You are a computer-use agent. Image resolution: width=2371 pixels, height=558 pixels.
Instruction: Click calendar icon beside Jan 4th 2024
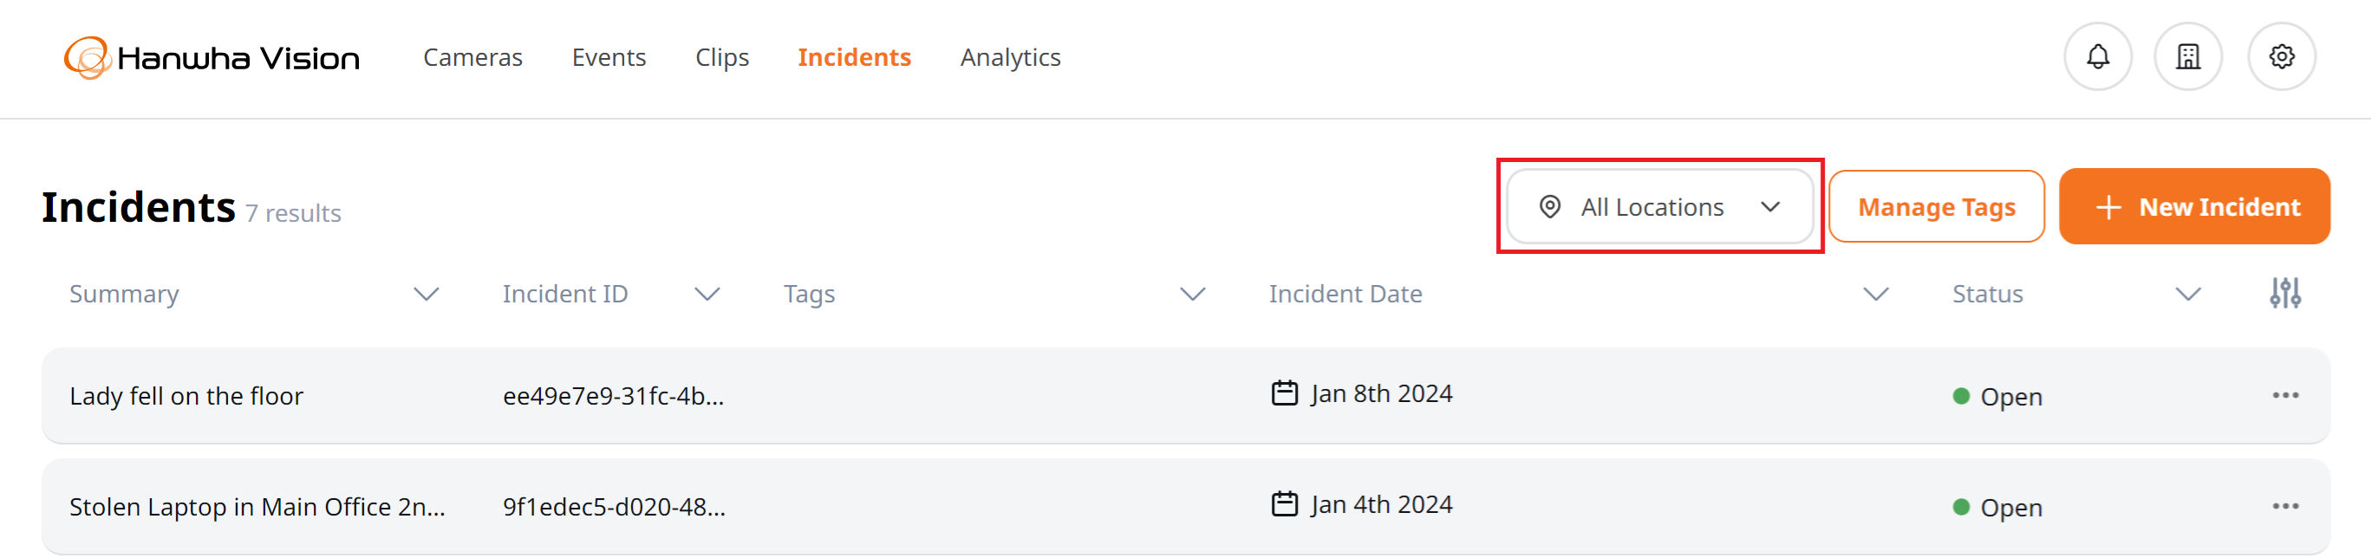pyautogui.click(x=1284, y=504)
